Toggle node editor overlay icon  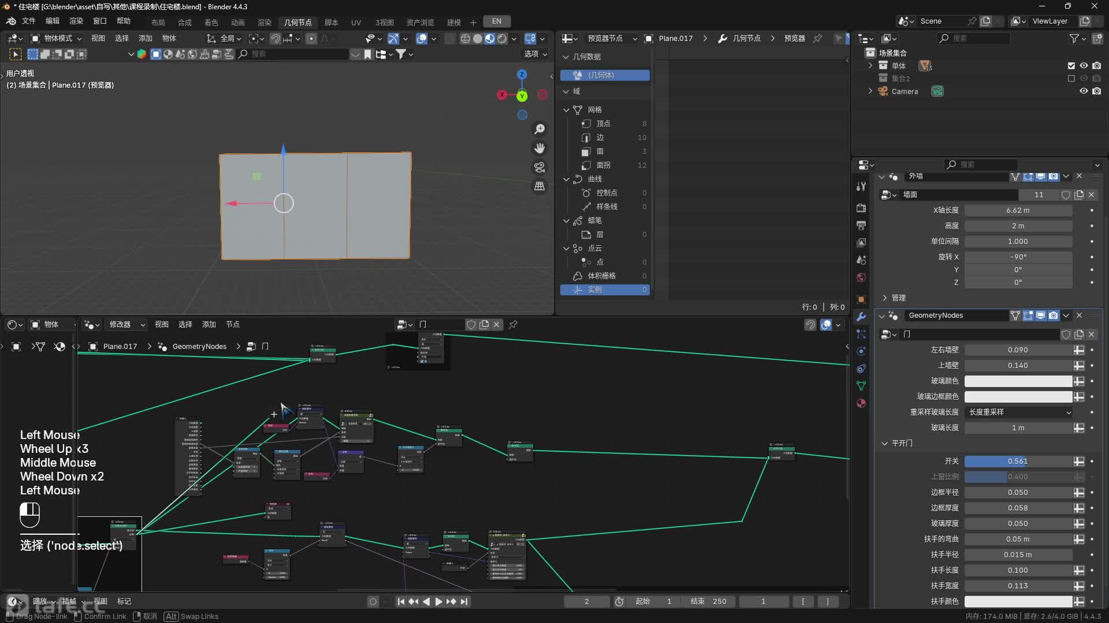tap(826, 325)
